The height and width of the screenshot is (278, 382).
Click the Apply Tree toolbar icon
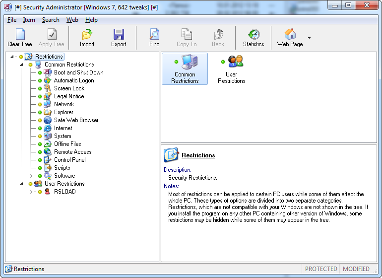click(52, 34)
